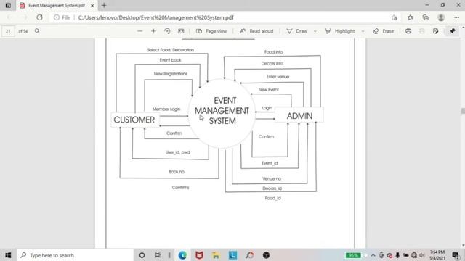
Task: Open Microsoft Edge from the taskbar
Action: [x=182, y=255]
